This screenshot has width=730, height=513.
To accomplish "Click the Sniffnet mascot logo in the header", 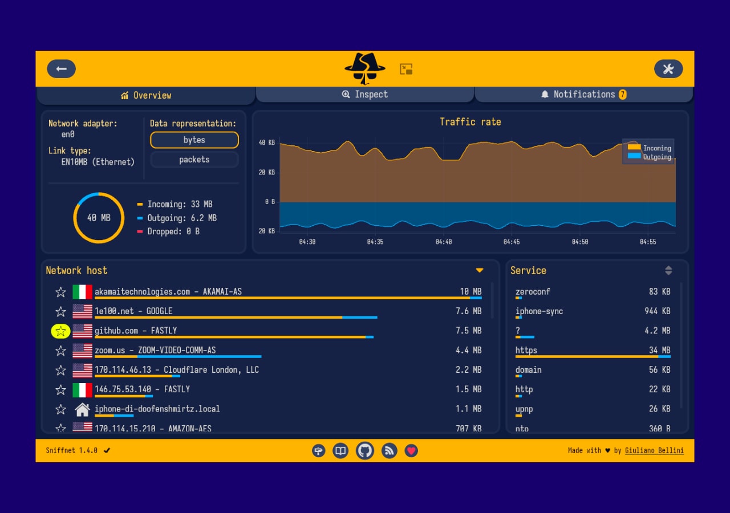I will coord(365,68).
